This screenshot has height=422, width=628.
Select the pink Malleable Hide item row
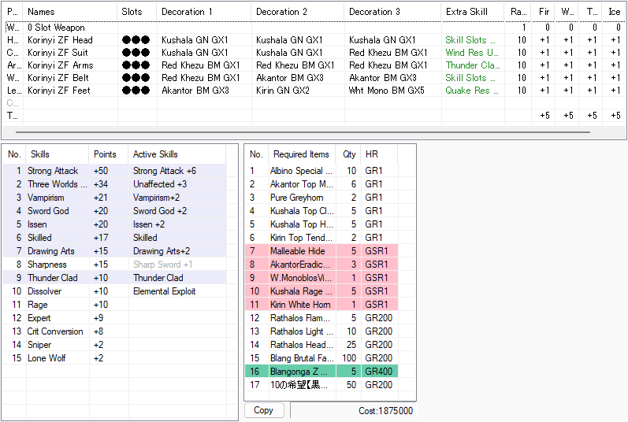pos(297,250)
